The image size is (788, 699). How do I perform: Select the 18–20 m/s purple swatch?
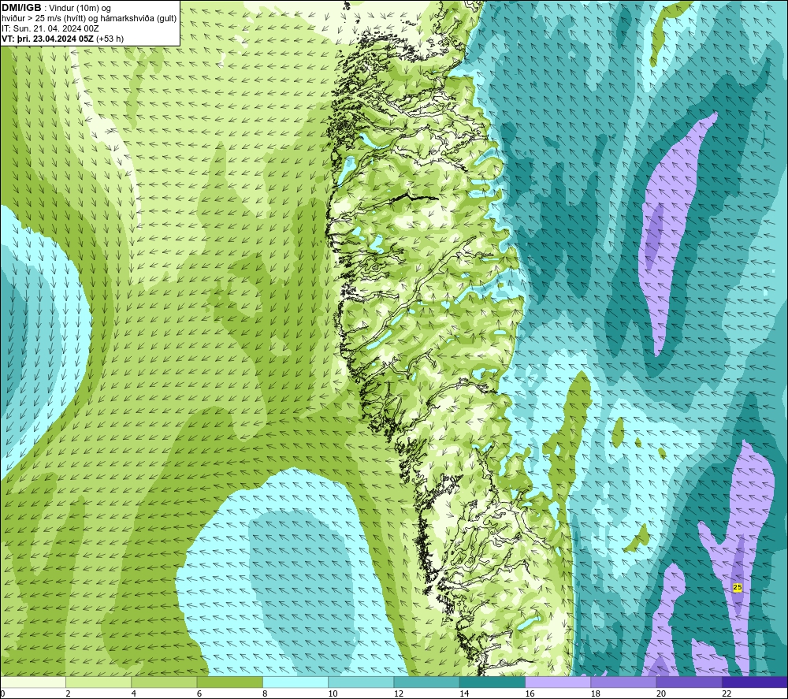(x=623, y=682)
